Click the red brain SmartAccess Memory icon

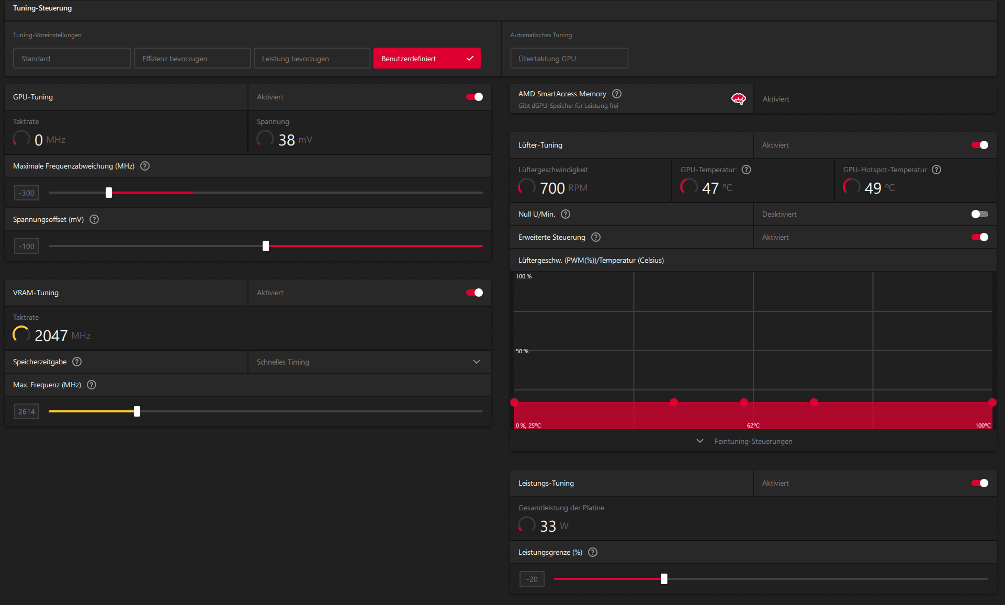pyautogui.click(x=738, y=98)
